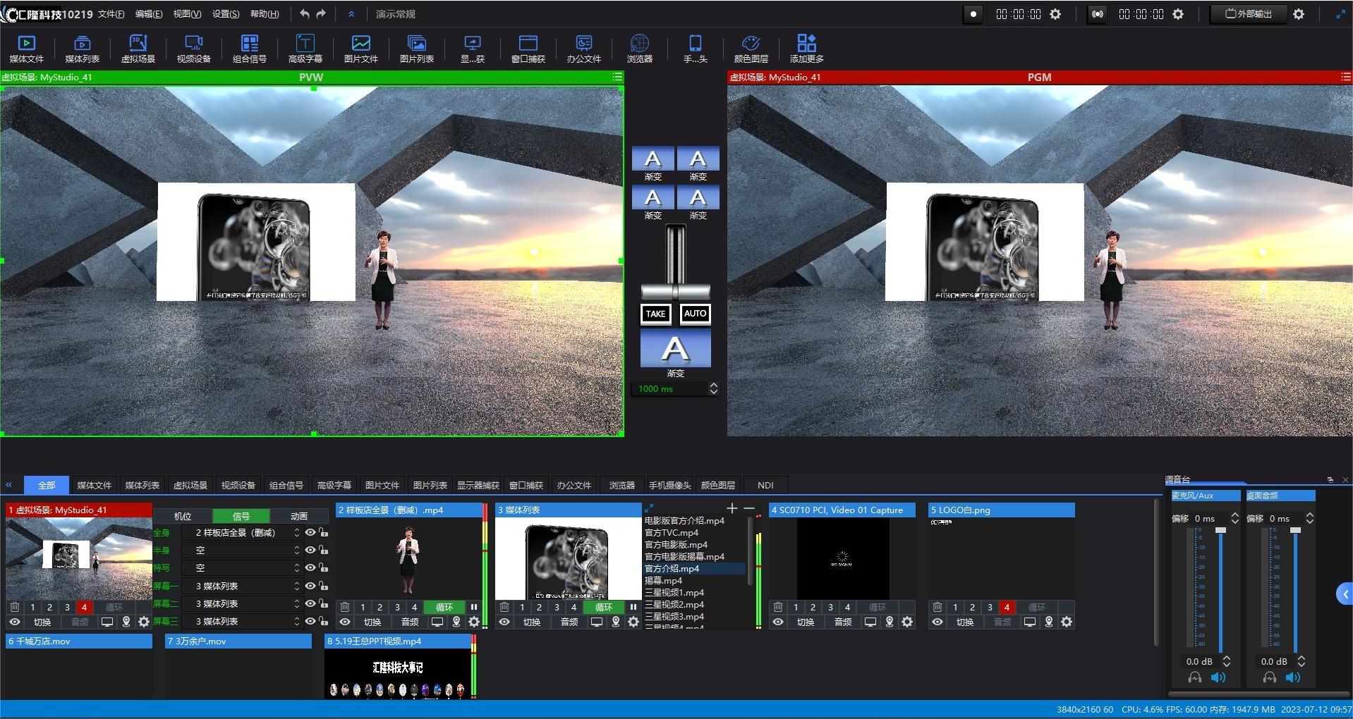Screen dimensions: 1353x719
Task: Click the redo arrow in title bar
Action: coord(321,13)
